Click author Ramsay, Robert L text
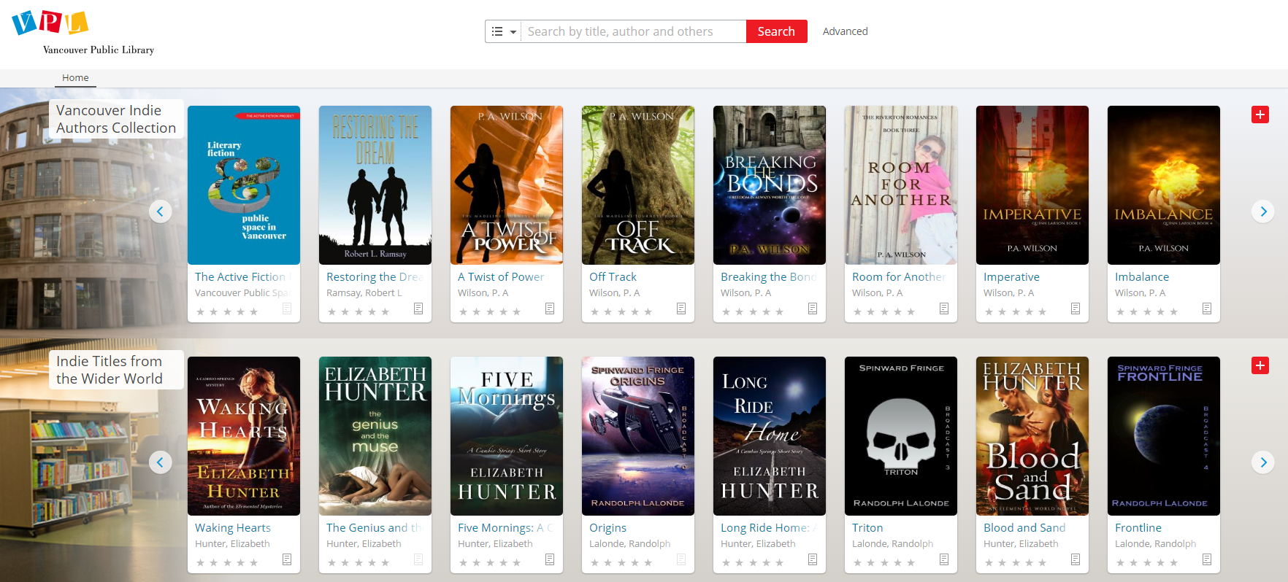Screen dimensions: 1288x582 click(364, 293)
